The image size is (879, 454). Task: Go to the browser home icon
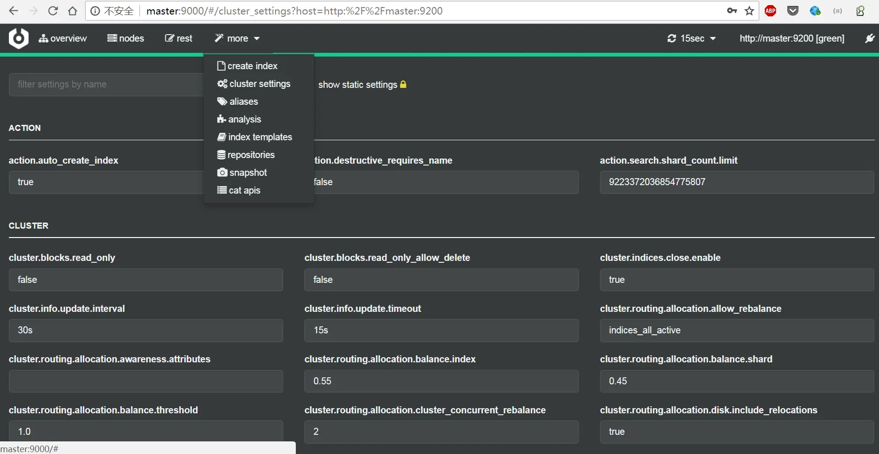pyautogui.click(x=73, y=11)
